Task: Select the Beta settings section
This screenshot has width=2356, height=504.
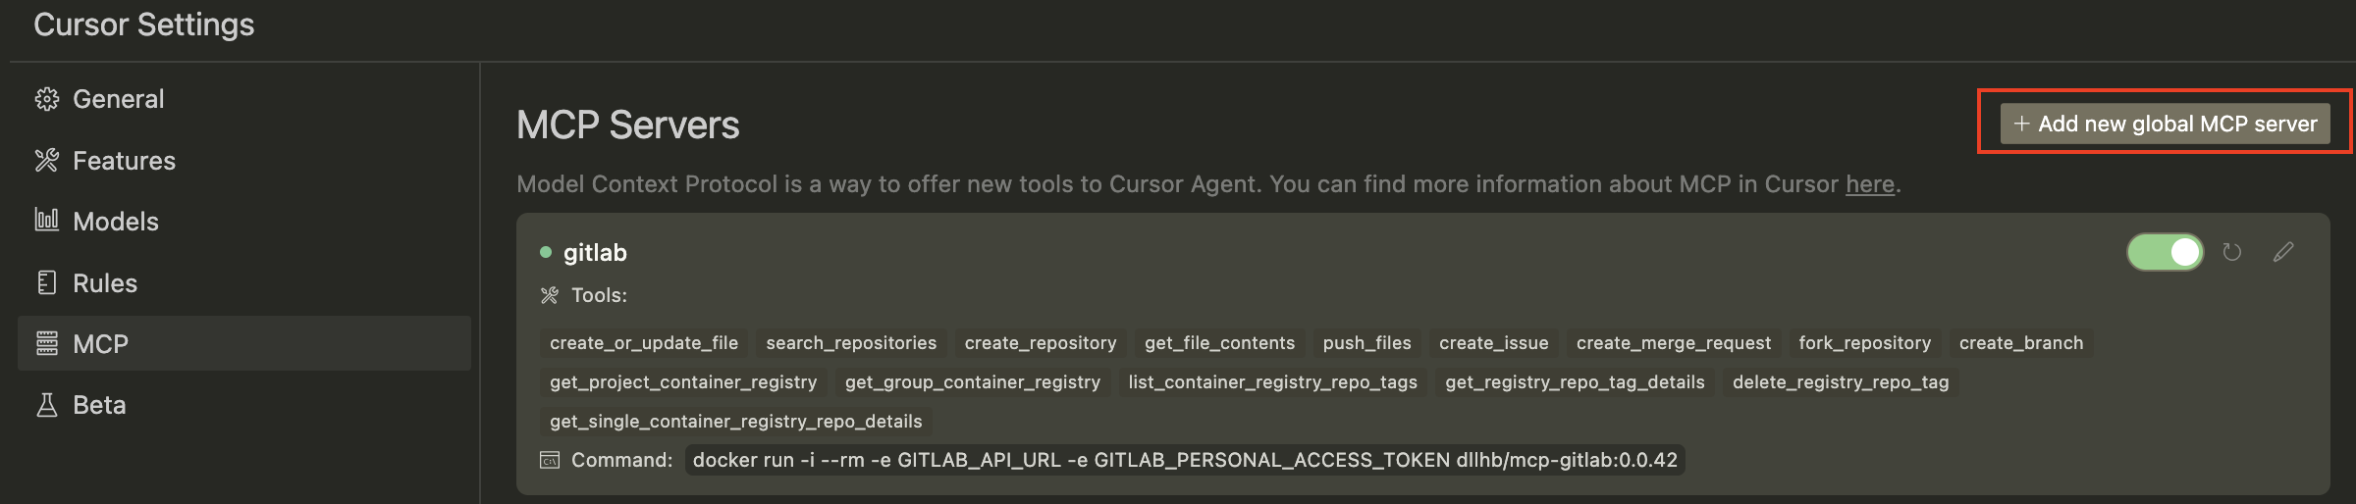Action: (x=99, y=405)
